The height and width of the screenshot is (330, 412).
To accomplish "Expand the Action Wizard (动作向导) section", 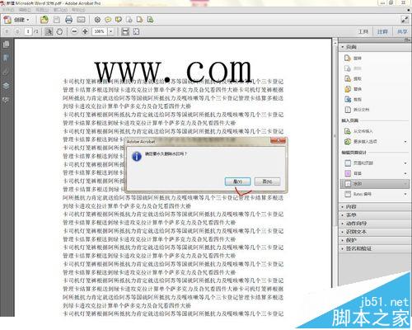I will (x=375, y=224).
